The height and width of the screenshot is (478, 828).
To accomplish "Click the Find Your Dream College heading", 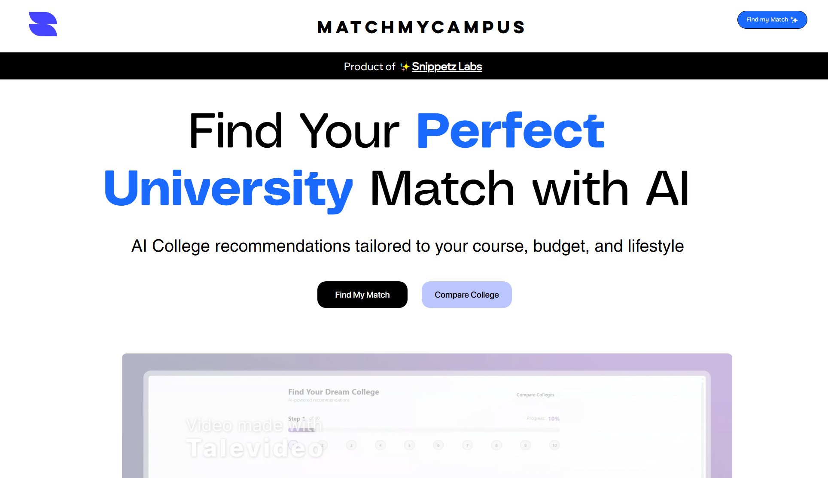I will [x=333, y=392].
